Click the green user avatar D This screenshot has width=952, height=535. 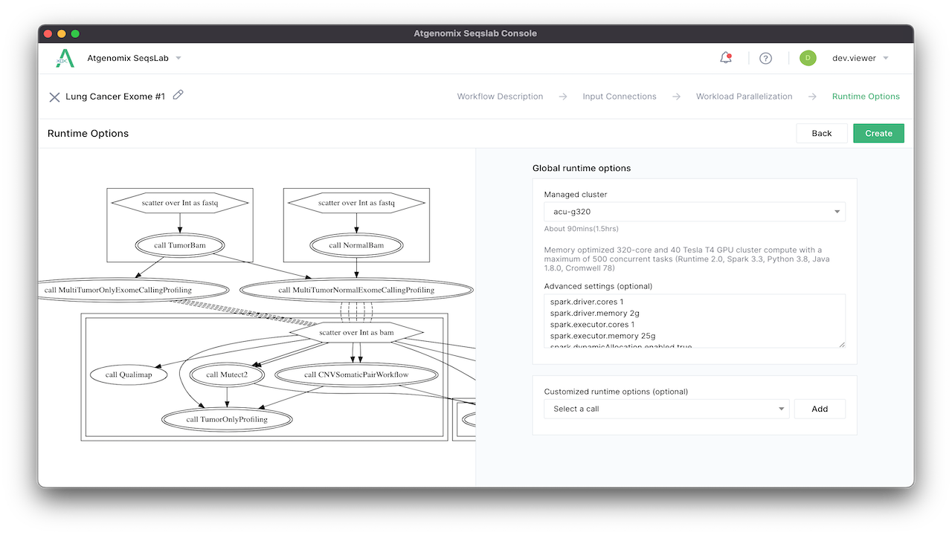pyautogui.click(x=808, y=58)
